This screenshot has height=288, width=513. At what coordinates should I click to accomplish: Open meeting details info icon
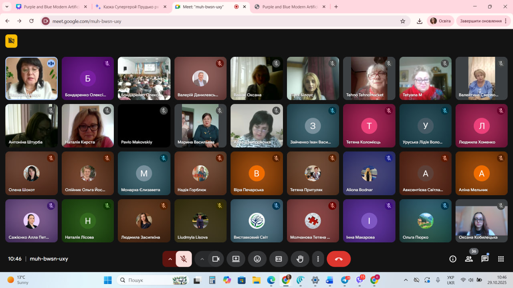pos(453,259)
